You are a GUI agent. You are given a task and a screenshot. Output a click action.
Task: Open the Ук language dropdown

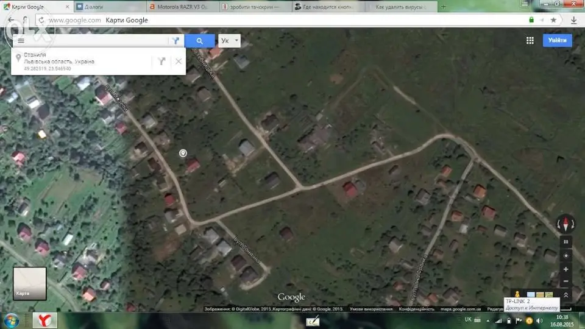pyautogui.click(x=229, y=41)
